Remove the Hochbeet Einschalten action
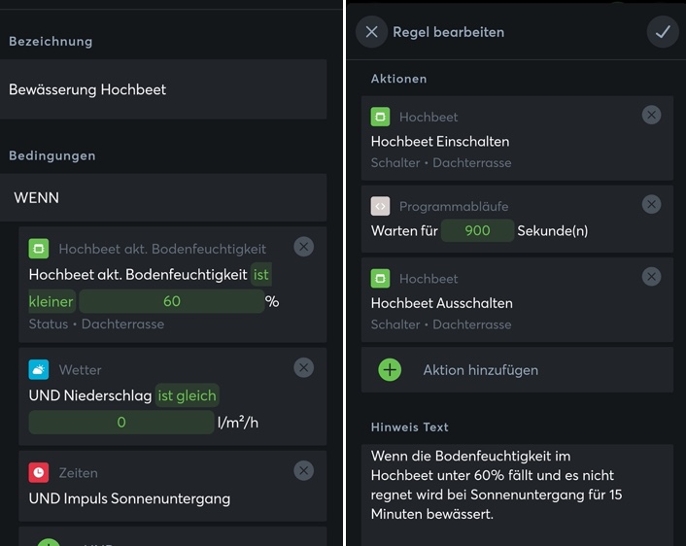Viewport: 686px width, 546px height. 652,115
